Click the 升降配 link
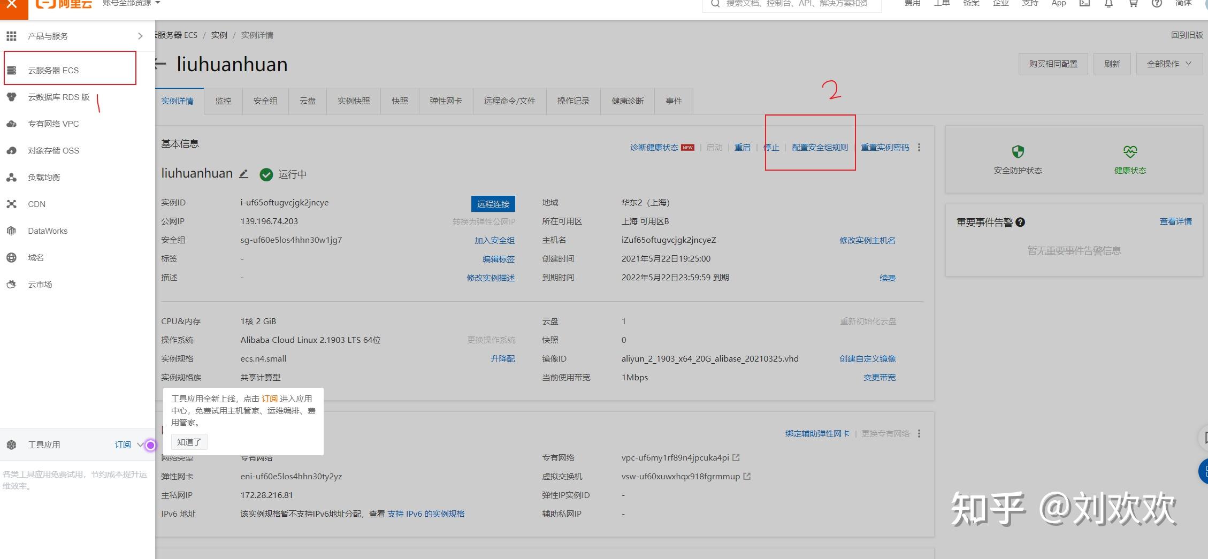 503,358
